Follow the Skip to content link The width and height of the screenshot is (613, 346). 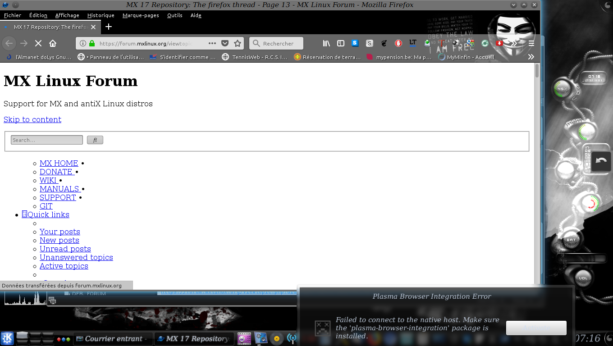[32, 119]
